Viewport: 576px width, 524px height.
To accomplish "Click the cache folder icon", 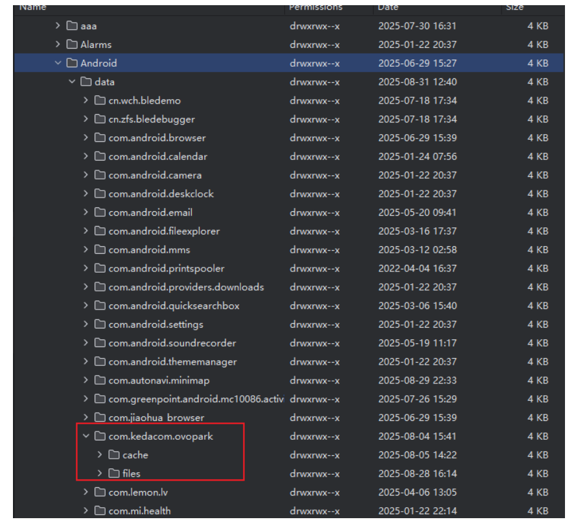I will pyautogui.click(x=114, y=455).
